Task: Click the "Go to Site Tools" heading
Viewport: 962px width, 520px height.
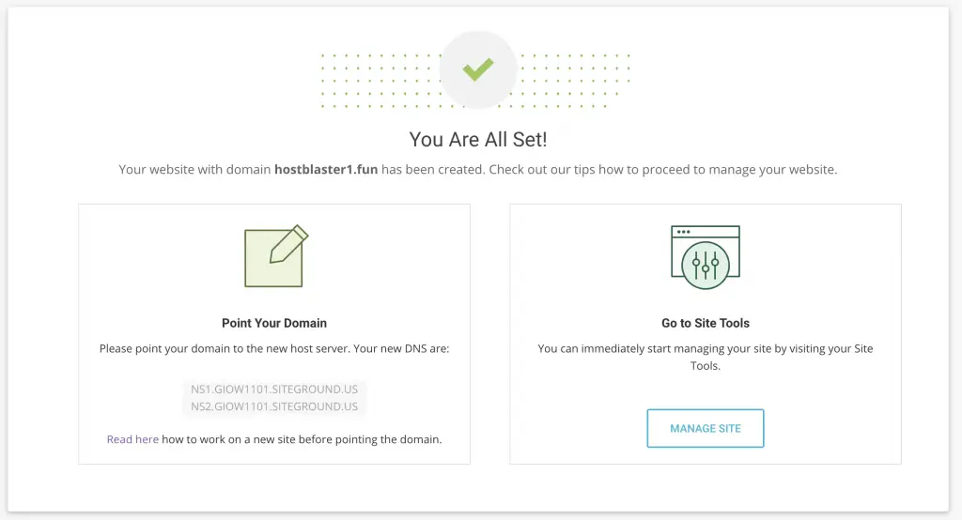Action: coord(706,323)
